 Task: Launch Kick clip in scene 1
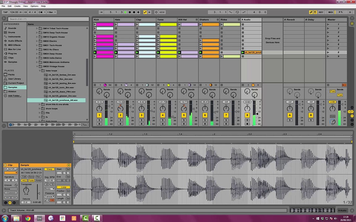(95, 24)
